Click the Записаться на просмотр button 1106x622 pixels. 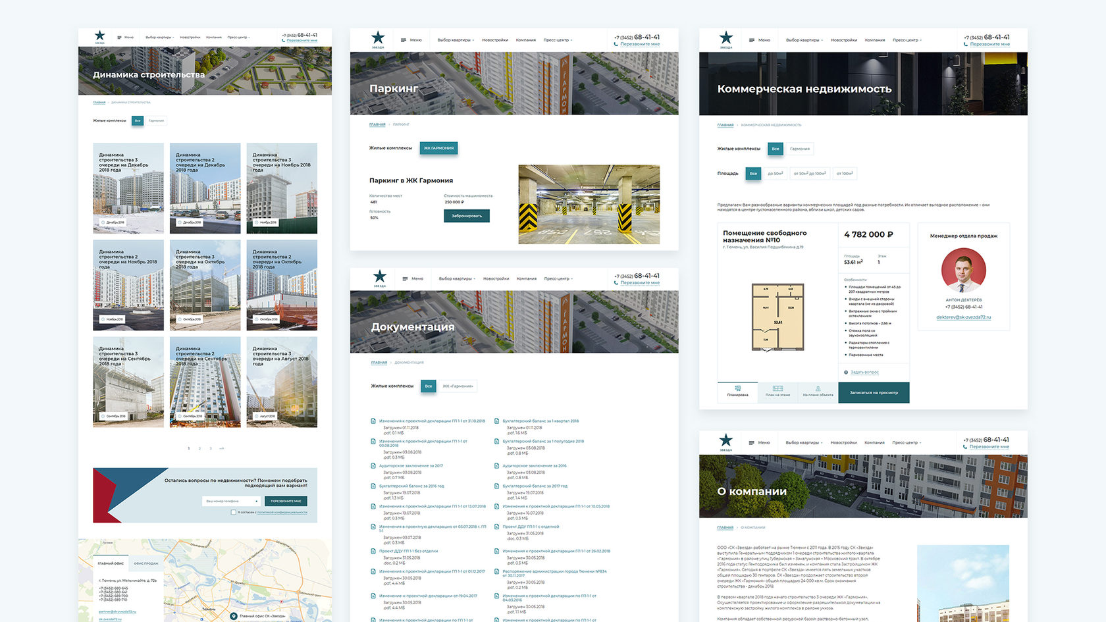874,393
